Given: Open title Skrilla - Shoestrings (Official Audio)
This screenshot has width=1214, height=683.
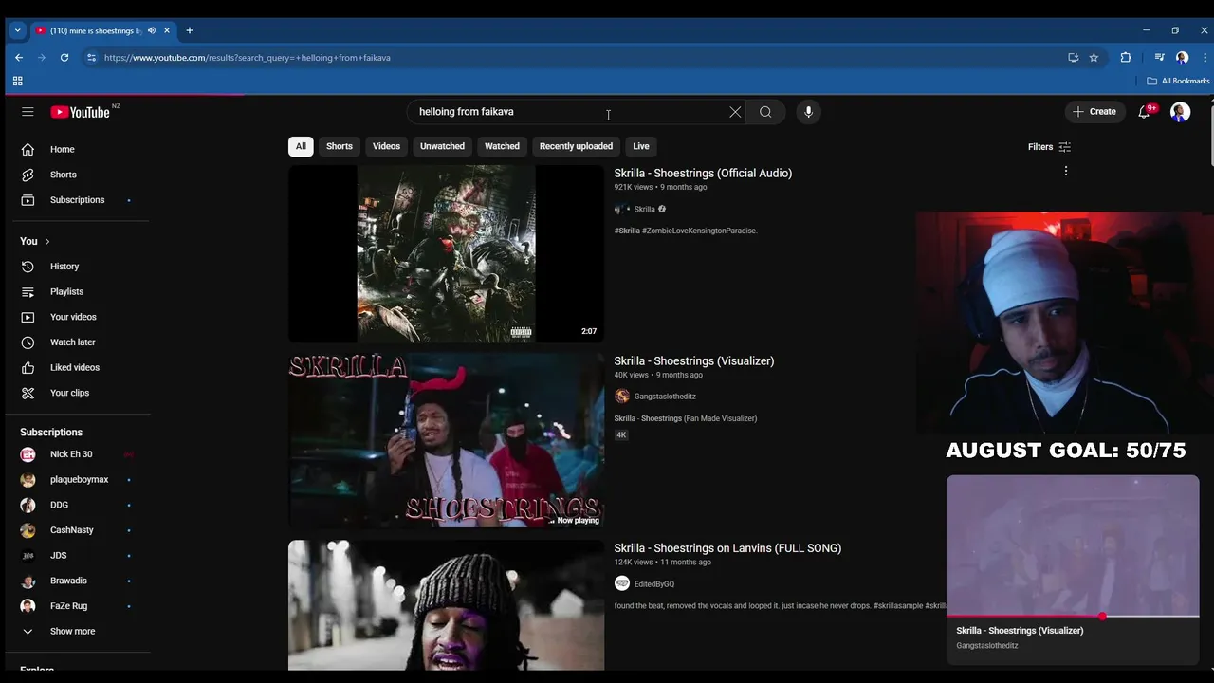Looking at the screenshot, I should 703,173.
